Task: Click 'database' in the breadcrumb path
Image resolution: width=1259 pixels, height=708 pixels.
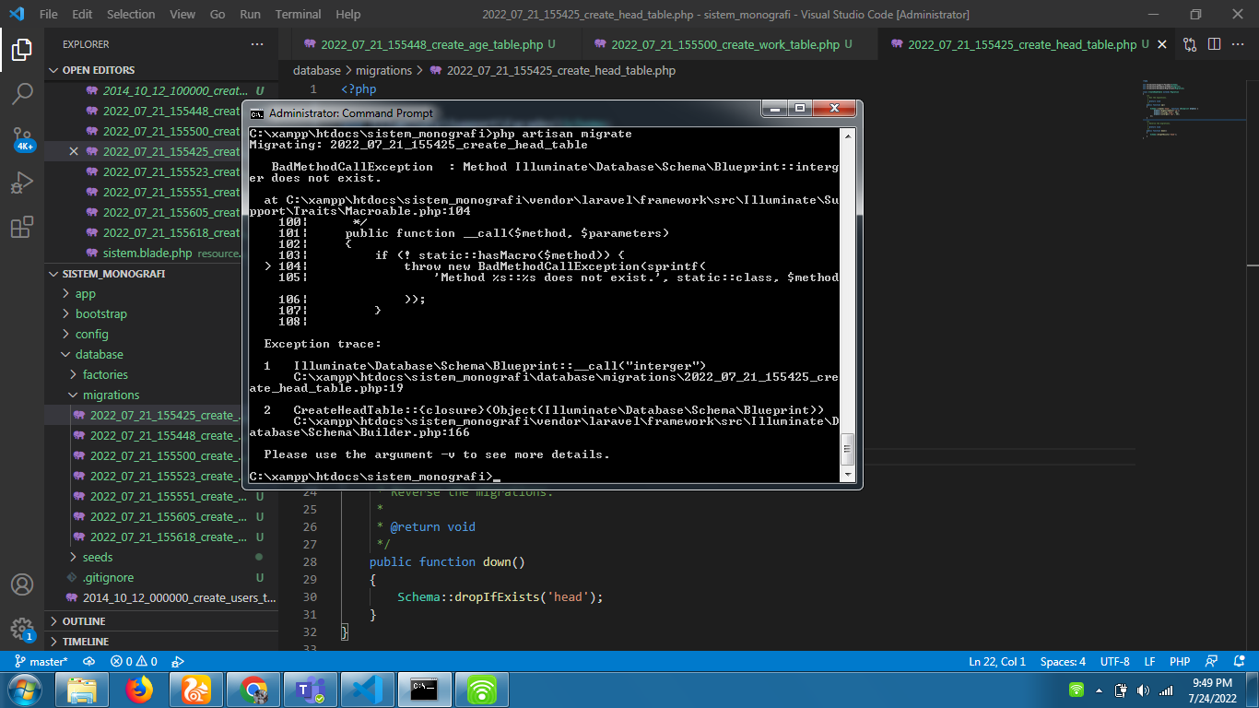Action: coord(317,70)
